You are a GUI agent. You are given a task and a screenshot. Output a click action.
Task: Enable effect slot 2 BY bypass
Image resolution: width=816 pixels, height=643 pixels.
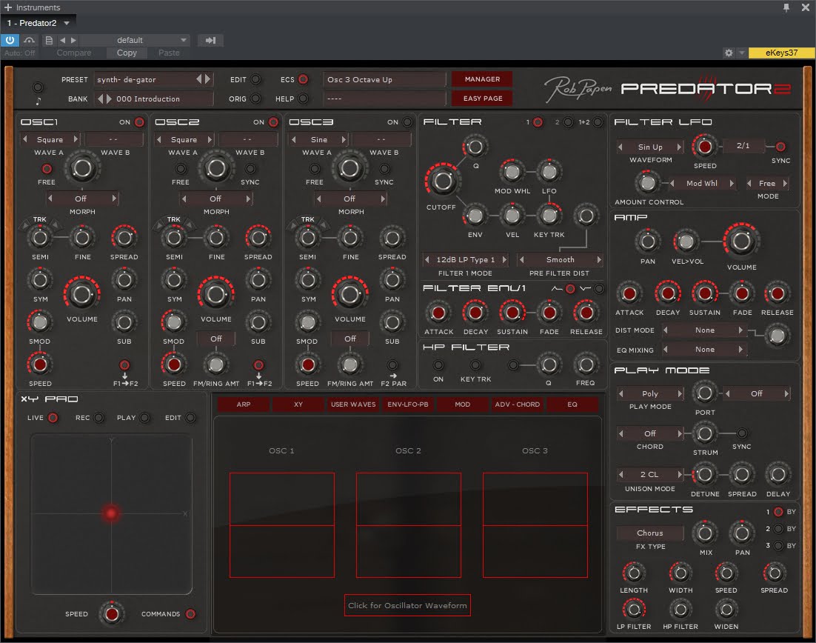[778, 528]
